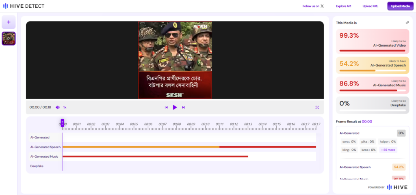The width and height of the screenshot is (416, 195).
Task: Click the purple timeline playhead handle
Action: (62, 123)
